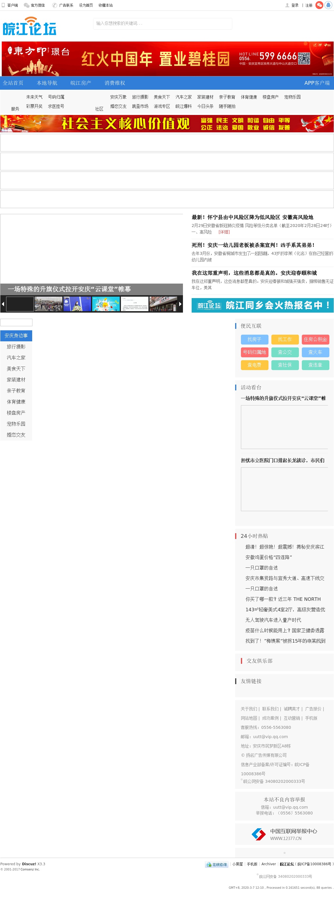This screenshot has height=905, width=334.
Task: Select the 旅行摄影 sidebar tab
Action: (x=16, y=346)
